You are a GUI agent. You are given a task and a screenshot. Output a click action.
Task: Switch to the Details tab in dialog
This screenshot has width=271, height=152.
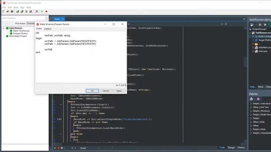[39, 29]
